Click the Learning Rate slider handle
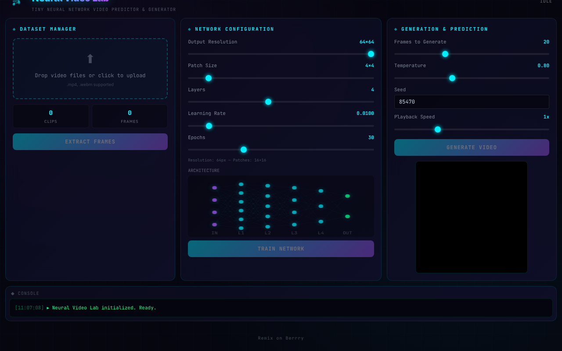 pyautogui.click(x=209, y=125)
